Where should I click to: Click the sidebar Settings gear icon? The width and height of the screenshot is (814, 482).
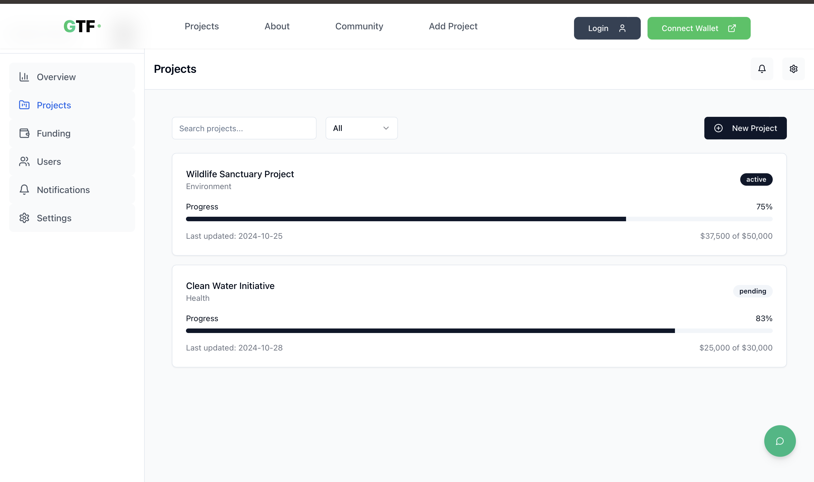[24, 218]
